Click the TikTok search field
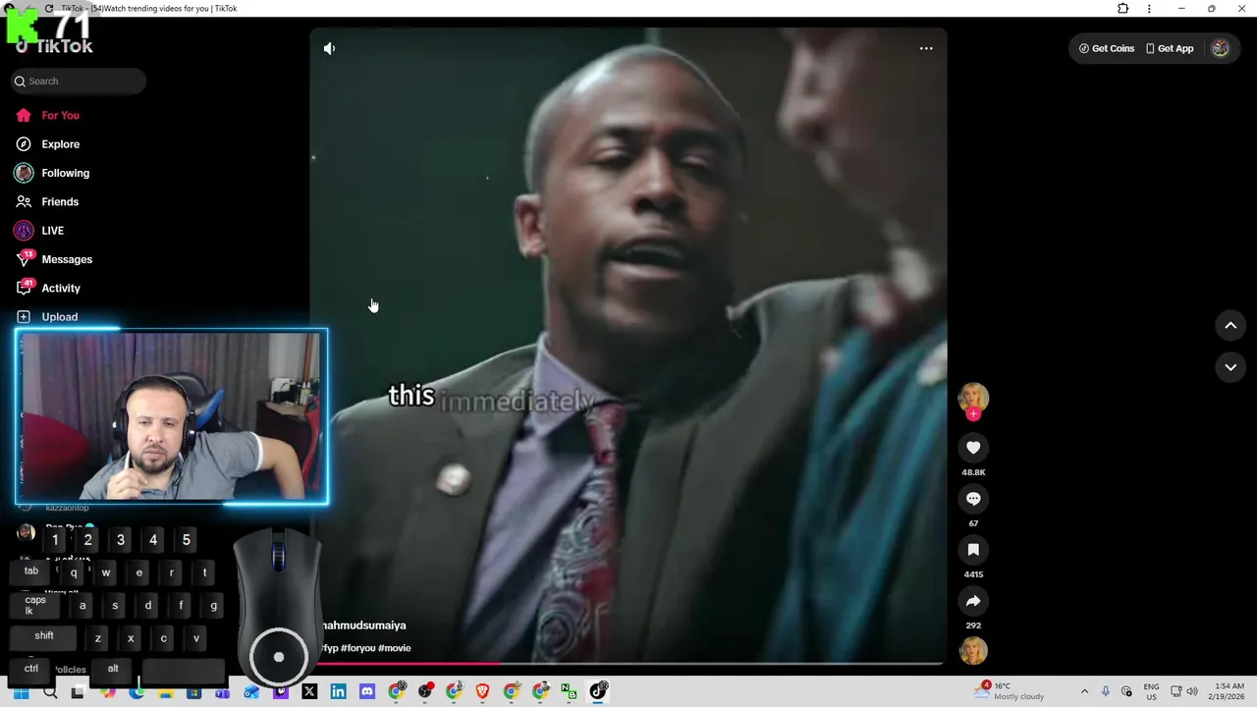The image size is (1257, 707). coord(79,82)
